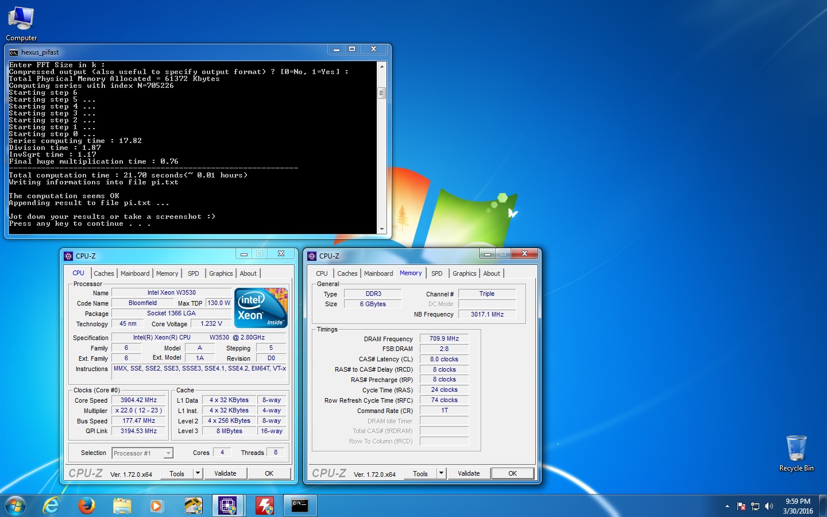
Task: Click the right CPU-Z window title icon
Action: click(312, 256)
